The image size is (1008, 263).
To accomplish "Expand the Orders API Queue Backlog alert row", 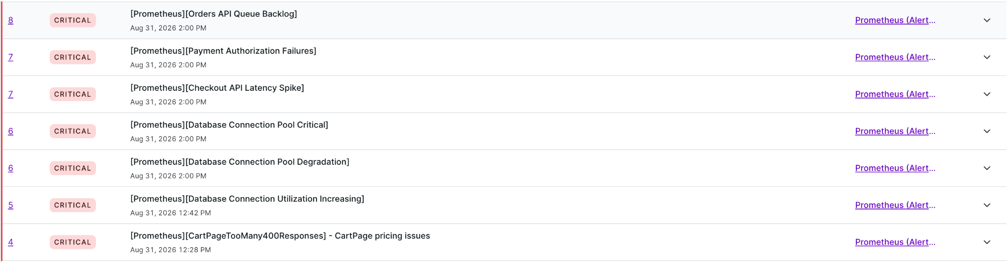I will 987,20.
